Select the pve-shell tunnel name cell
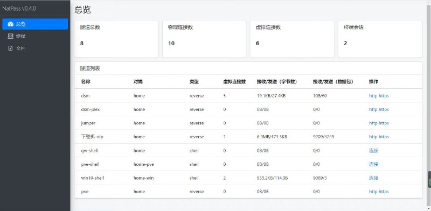Image resolution: width=431 pixels, height=211 pixels. point(90,164)
